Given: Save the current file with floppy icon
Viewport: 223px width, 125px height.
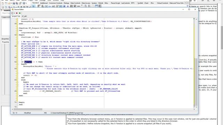Looking at the screenshot, I should coord(14,3).
